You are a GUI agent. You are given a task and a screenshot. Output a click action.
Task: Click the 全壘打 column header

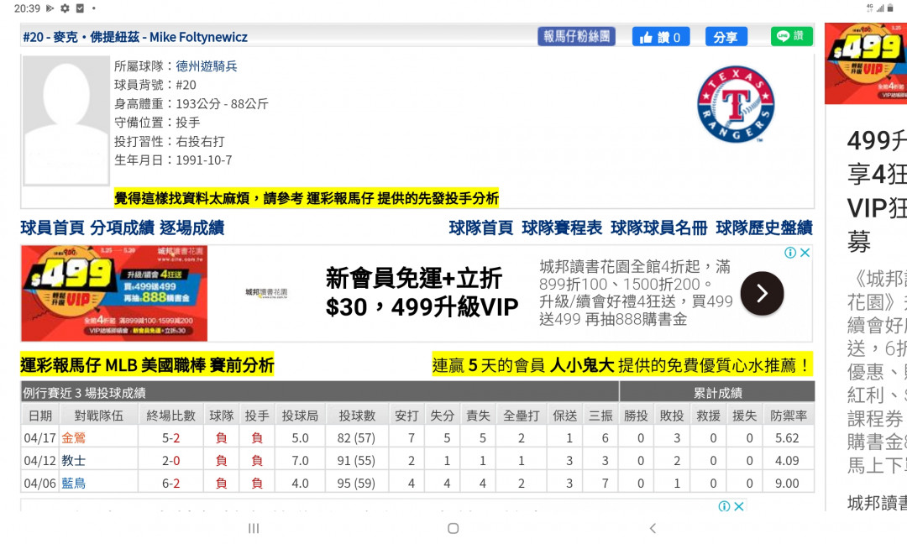pyautogui.click(x=521, y=416)
